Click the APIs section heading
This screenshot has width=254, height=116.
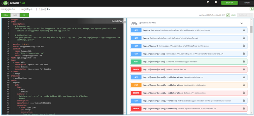(x=134, y=23)
